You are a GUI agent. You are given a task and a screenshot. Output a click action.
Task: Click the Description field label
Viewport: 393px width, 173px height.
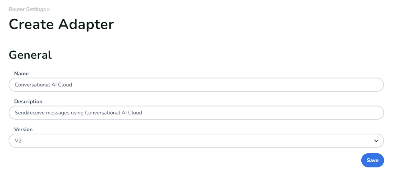28,101
